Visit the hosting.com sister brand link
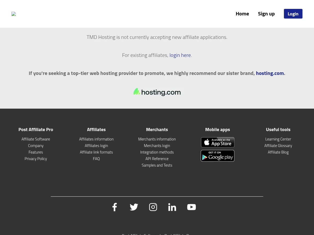Image resolution: width=314 pixels, height=235 pixels. point(270,73)
